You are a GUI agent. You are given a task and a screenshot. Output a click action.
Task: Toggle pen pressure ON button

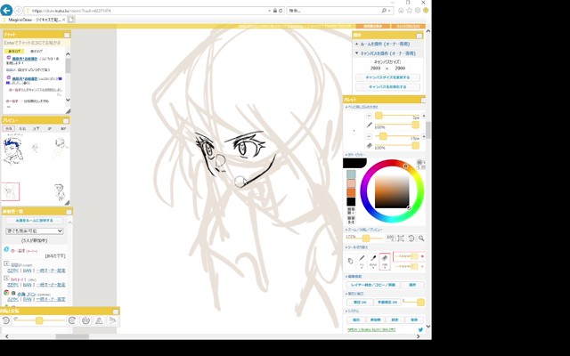pyautogui.click(x=360, y=303)
